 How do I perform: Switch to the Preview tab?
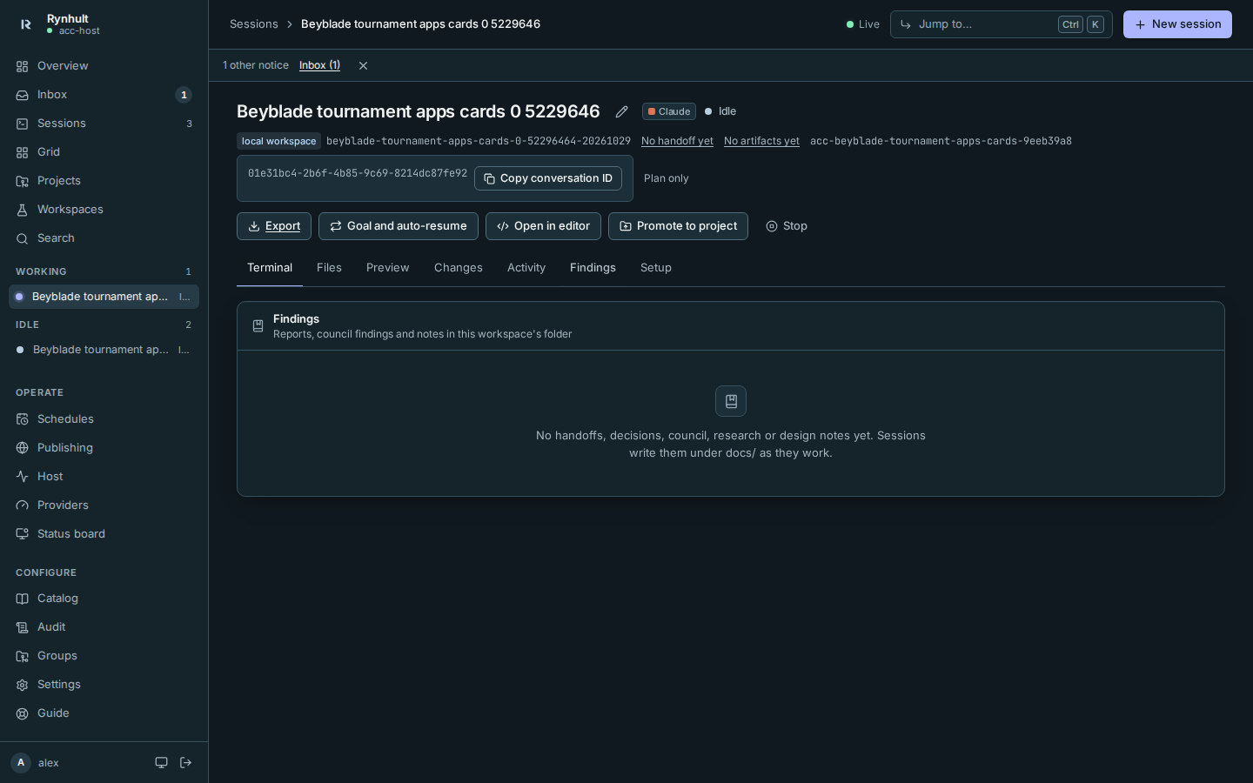[x=387, y=268]
